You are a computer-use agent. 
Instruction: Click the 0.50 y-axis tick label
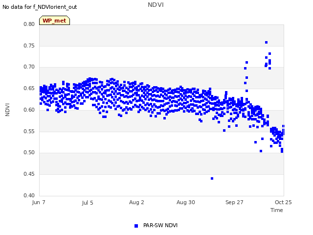click(29, 152)
